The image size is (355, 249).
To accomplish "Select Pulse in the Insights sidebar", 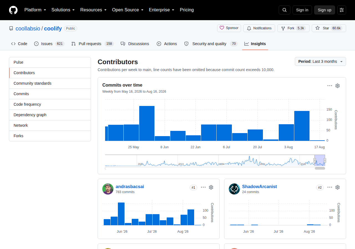I will click(50, 62).
